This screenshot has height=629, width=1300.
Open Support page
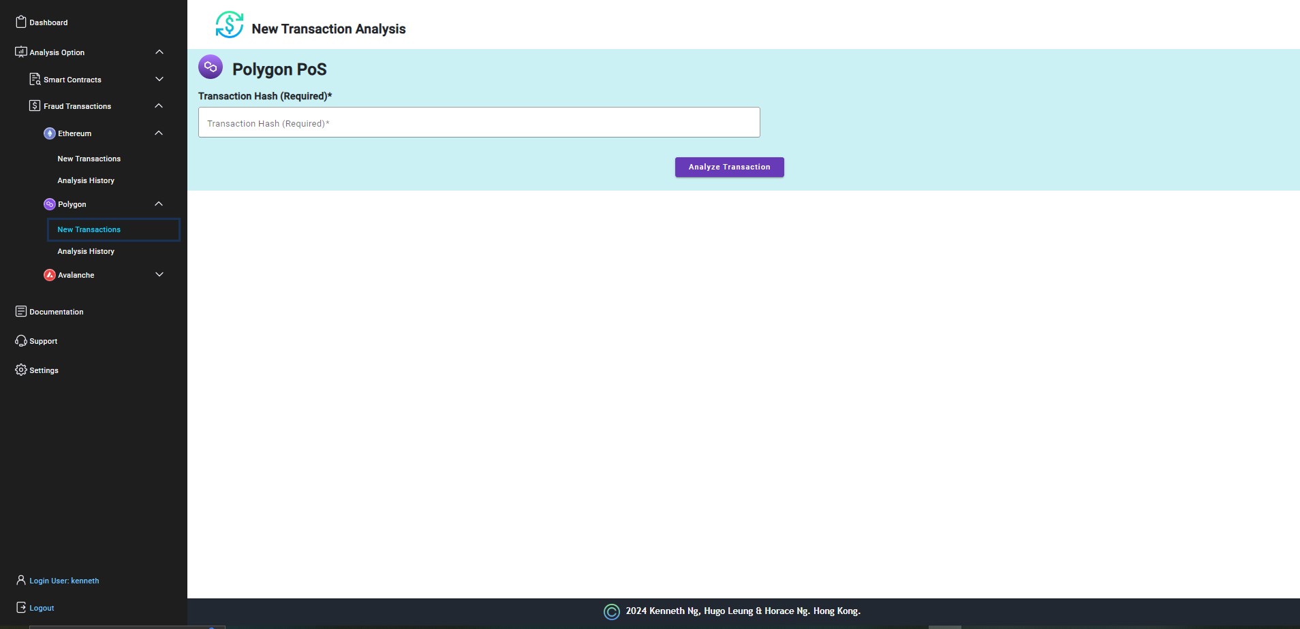pos(44,341)
